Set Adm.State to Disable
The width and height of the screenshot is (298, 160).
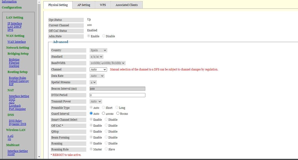click(x=104, y=36)
